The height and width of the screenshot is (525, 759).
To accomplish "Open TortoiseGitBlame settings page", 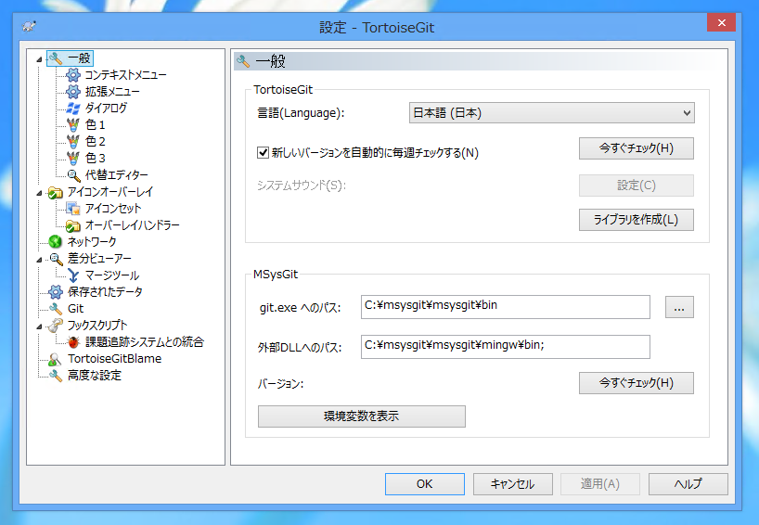I will (115, 359).
